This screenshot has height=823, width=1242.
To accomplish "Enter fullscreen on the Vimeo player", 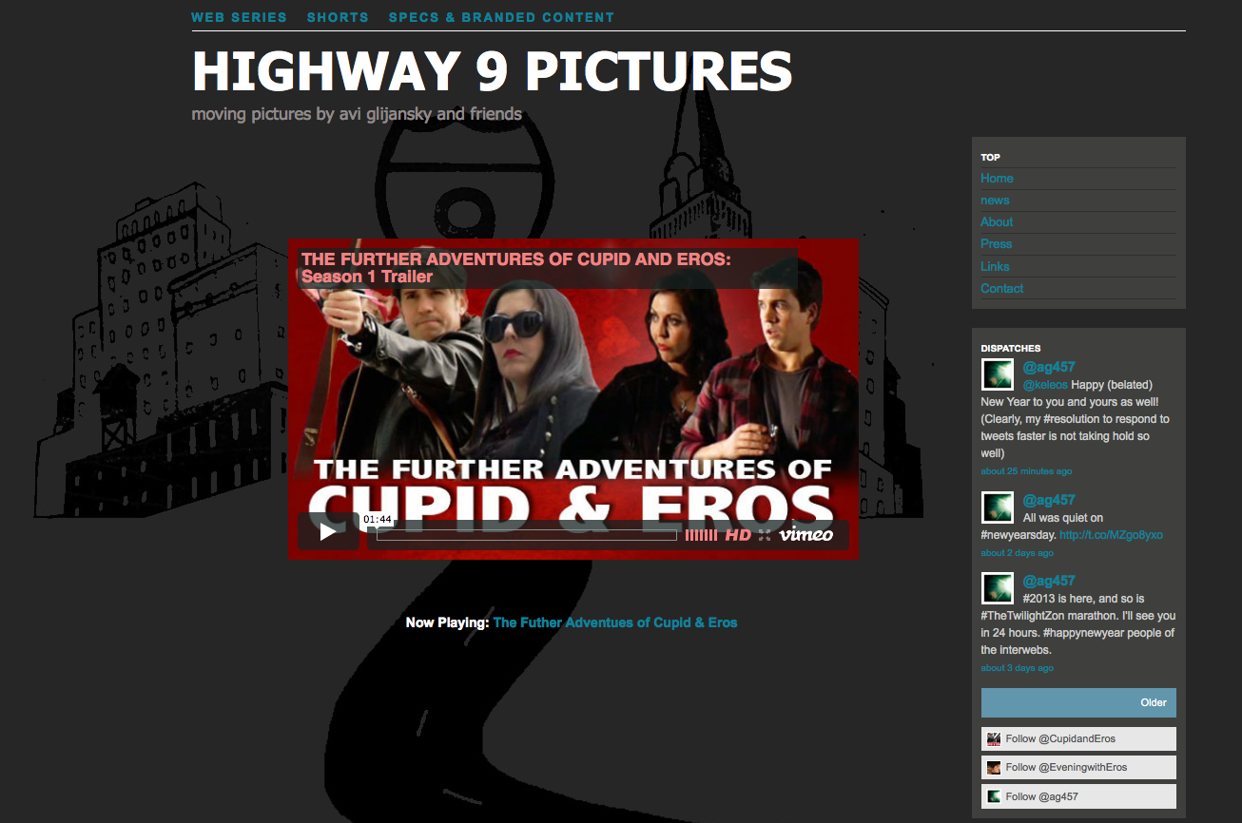I will click(x=763, y=534).
